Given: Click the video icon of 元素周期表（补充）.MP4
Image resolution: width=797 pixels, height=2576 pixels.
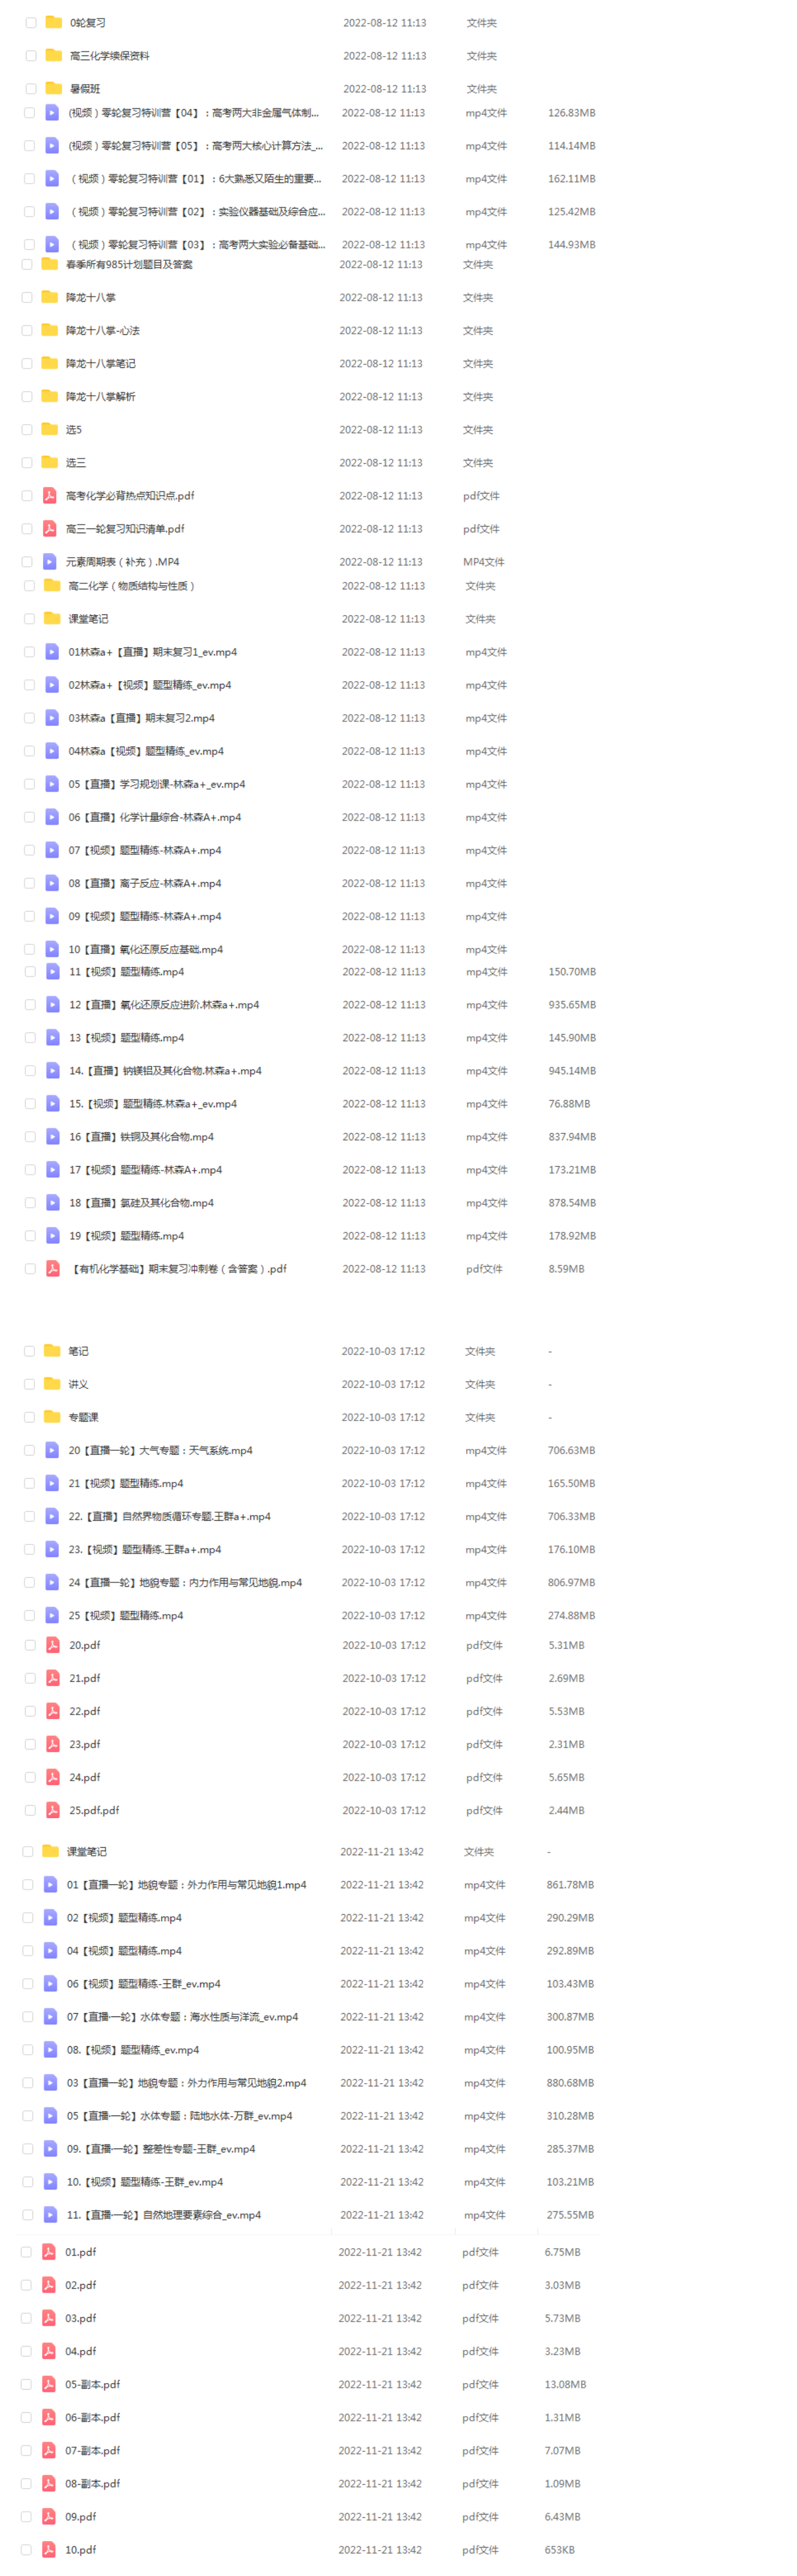Looking at the screenshot, I should click(49, 561).
